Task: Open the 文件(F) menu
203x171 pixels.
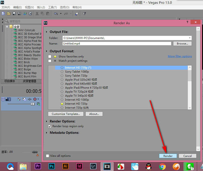Action: [6, 7]
